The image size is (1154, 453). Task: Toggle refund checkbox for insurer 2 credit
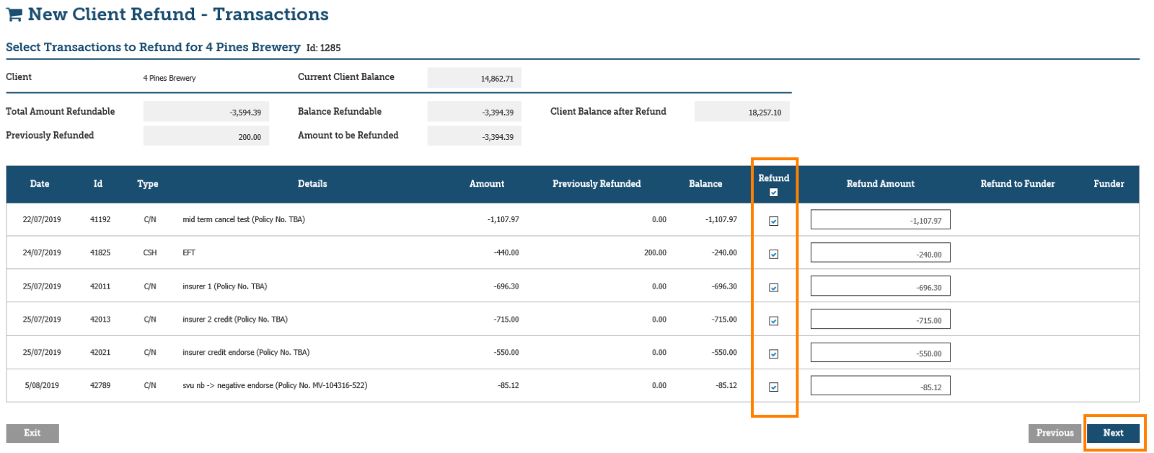[773, 321]
